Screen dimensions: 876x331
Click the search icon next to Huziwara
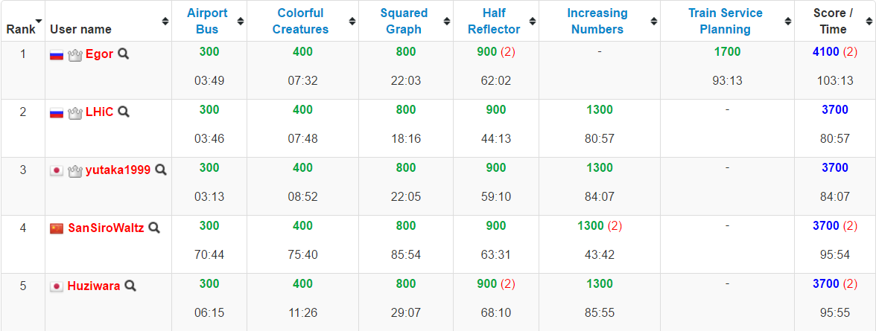[x=130, y=286]
